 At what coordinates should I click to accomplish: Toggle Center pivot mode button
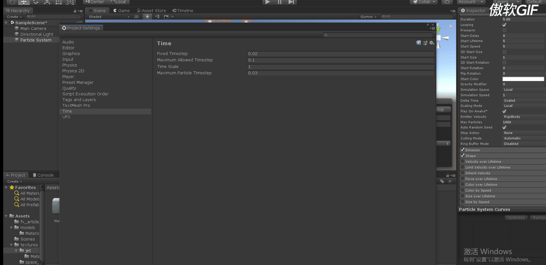(x=95, y=2)
